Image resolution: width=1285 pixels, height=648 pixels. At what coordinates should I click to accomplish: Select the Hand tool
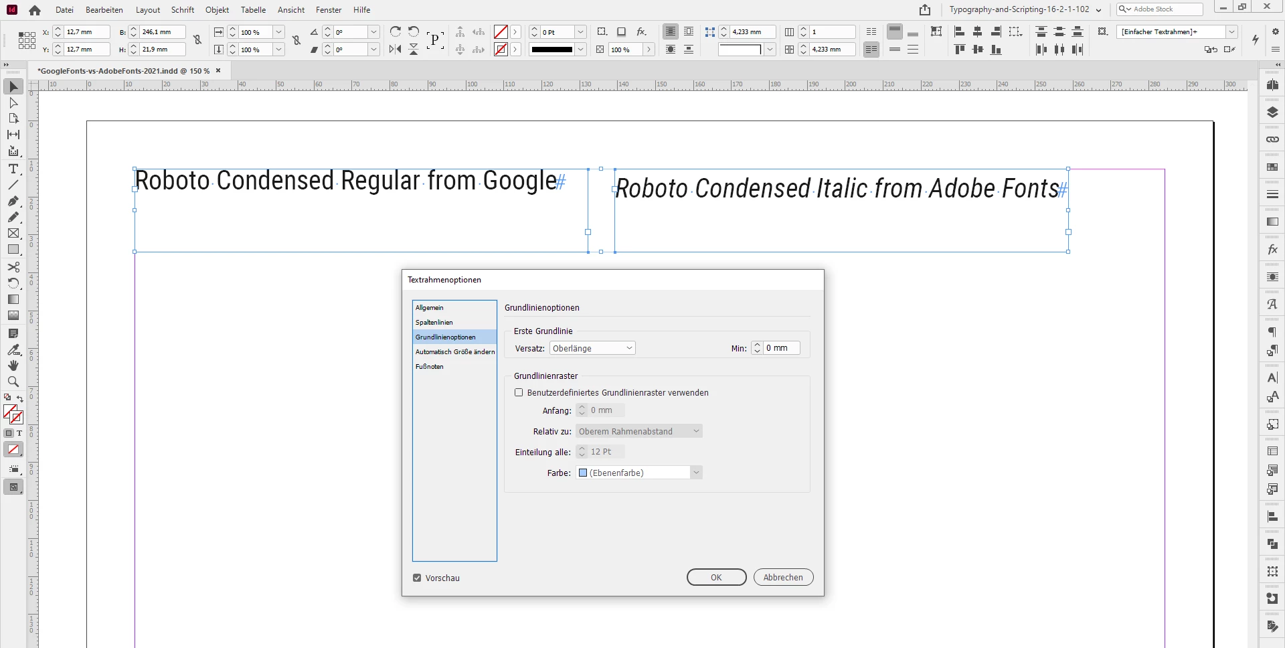tap(13, 366)
